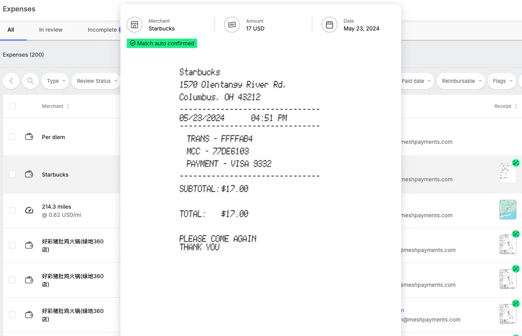Screen dimensions: 522x336
Task: Open the map thumbnail in 214.3 miles row
Action: (508, 209)
